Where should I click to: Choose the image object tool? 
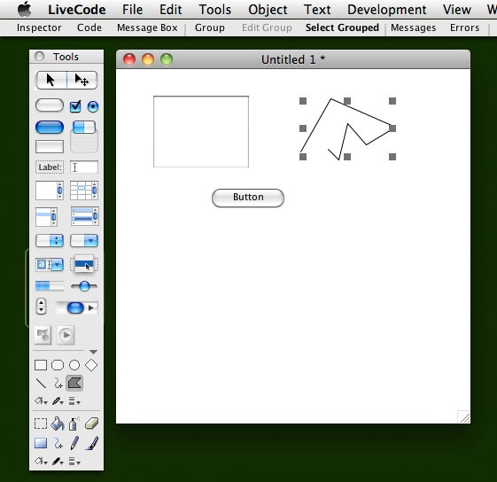click(43, 335)
